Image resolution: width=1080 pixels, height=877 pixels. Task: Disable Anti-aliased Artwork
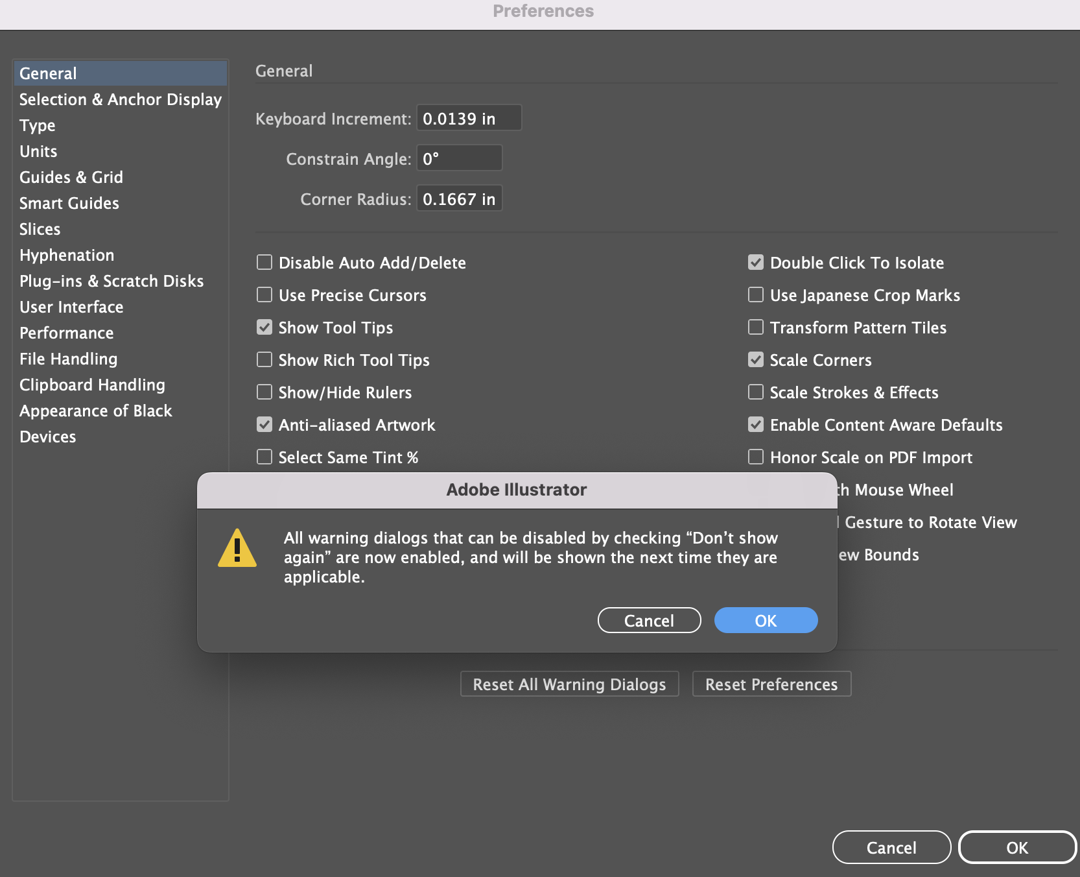coord(264,424)
